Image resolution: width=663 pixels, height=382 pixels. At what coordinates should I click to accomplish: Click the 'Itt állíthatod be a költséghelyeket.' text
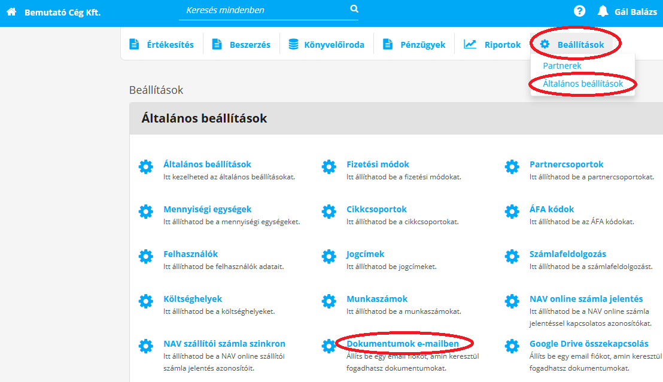(x=219, y=311)
